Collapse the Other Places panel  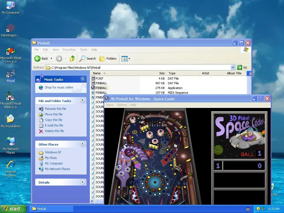pyautogui.click(x=83, y=144)
